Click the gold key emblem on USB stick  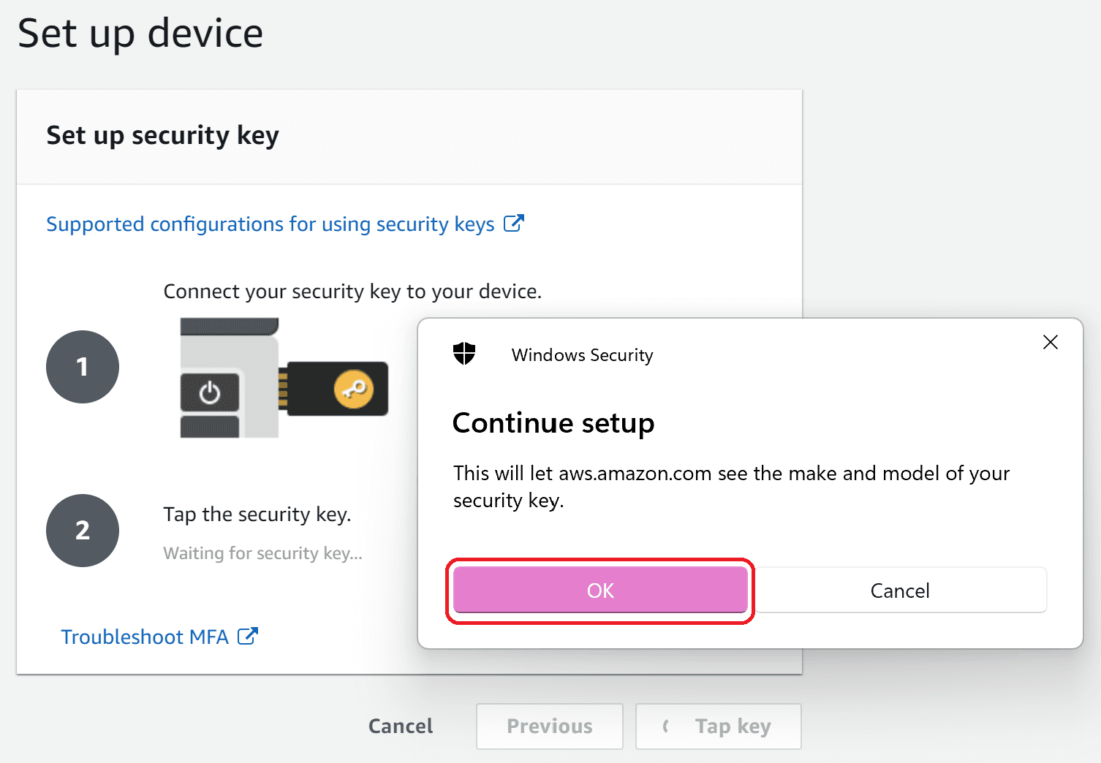[x=354, y=389]
